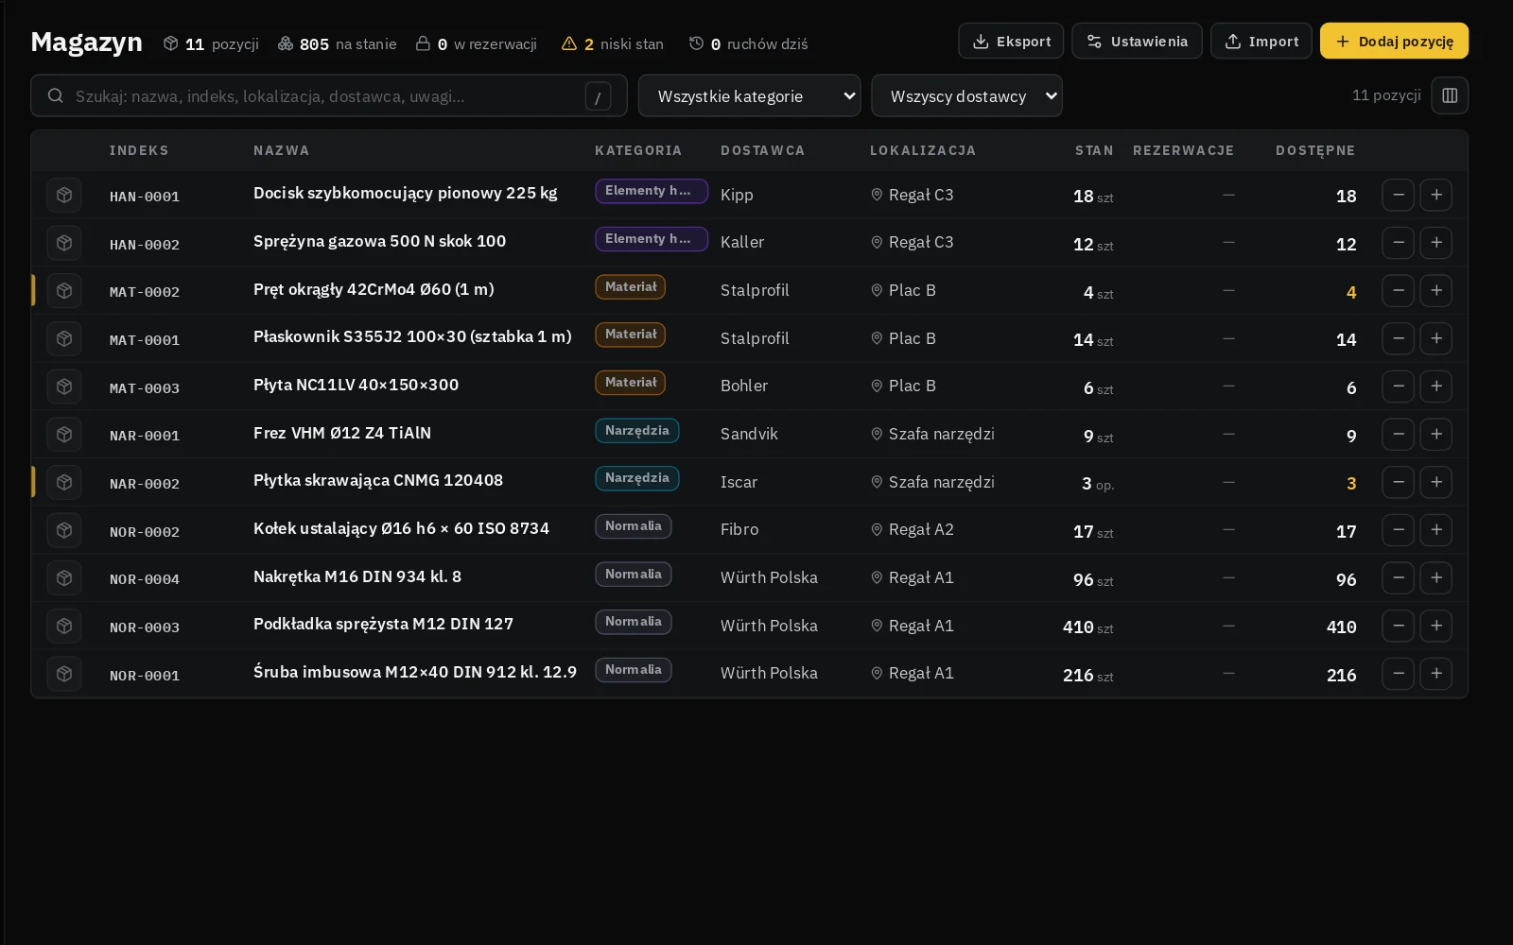Increase stock of Płytka skrawająca CNMG
This screenshot has width=1513, height=945.
pos(1436,482)
